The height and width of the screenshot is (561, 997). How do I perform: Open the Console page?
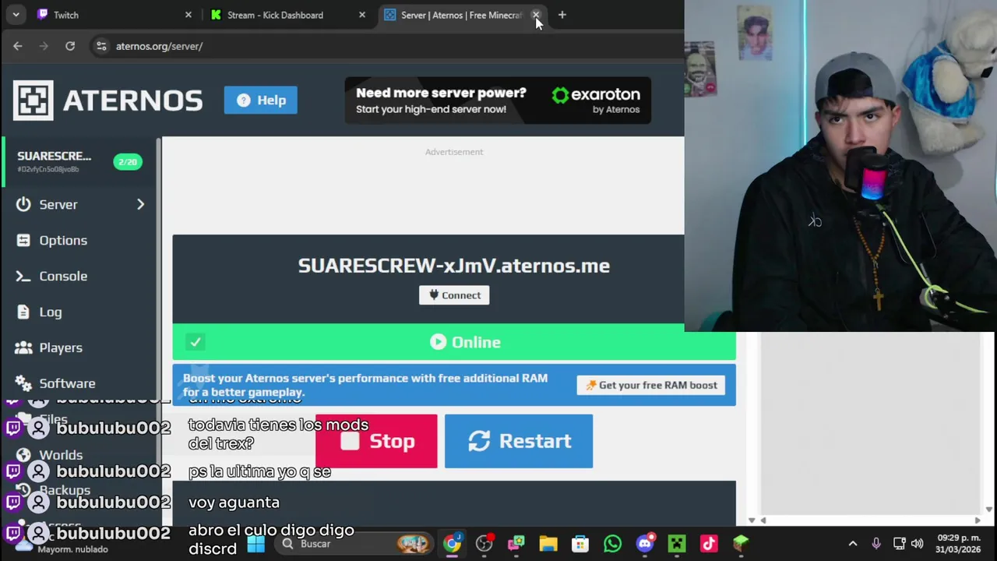coord(63,276)
